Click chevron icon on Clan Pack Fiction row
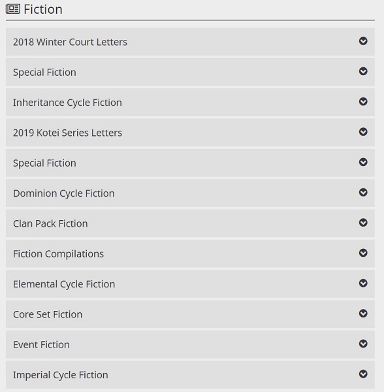The width and height of the screenshot is (384, 392). click(363, 223)
